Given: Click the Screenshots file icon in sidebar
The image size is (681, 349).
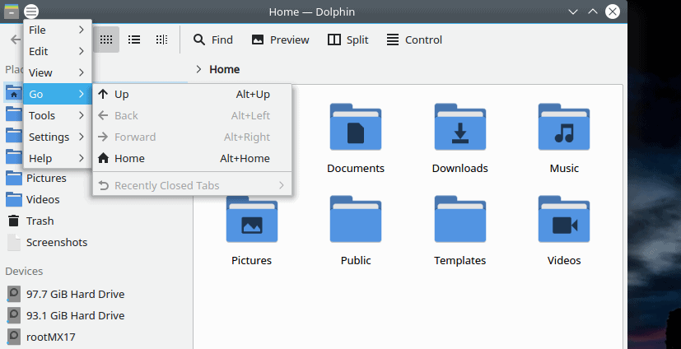Looking at the screenshot, I should pyautogui.click(x=14, y=242).
